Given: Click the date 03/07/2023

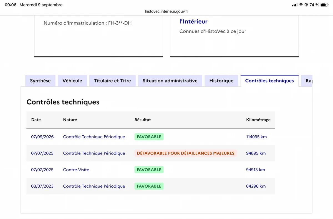Looking at the screenshot, I should pyautogui.click(x=42, y=186).
